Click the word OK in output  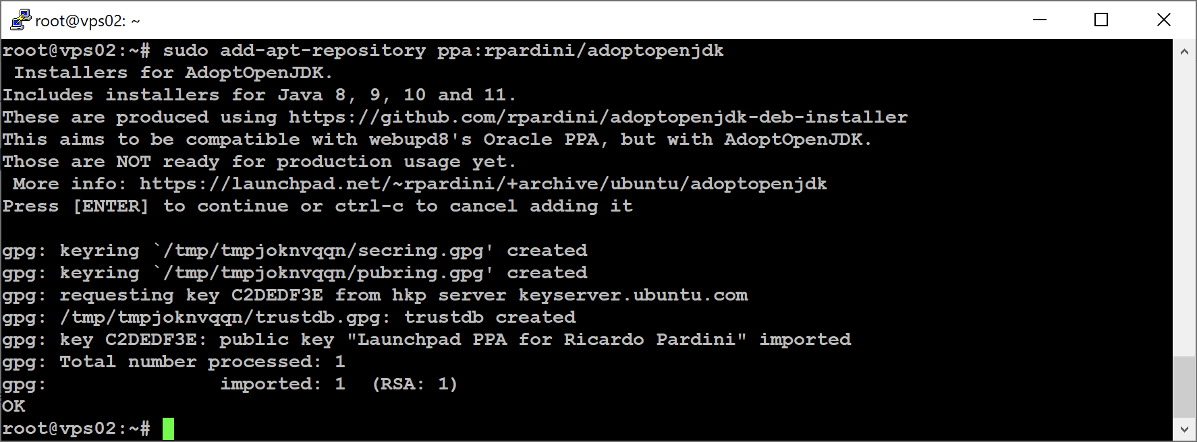13,406
